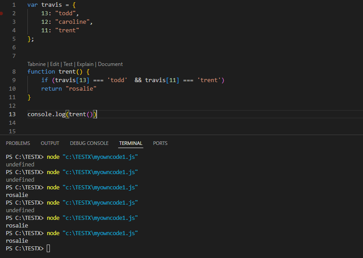Click console.log on line 13
363x258 pixels.
click(46, 114)
